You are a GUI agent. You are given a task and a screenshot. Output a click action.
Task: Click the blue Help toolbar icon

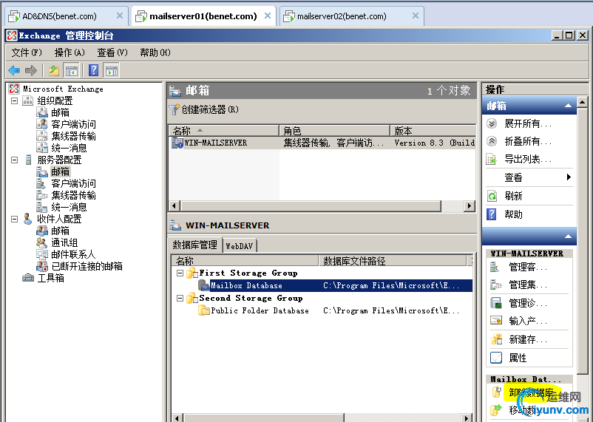point(93,70)
